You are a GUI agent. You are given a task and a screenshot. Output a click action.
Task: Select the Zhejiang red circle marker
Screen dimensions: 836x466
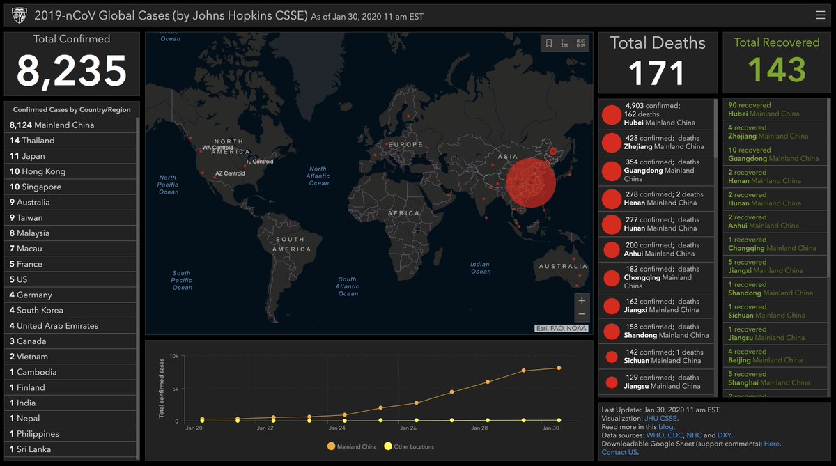point(611,142)
